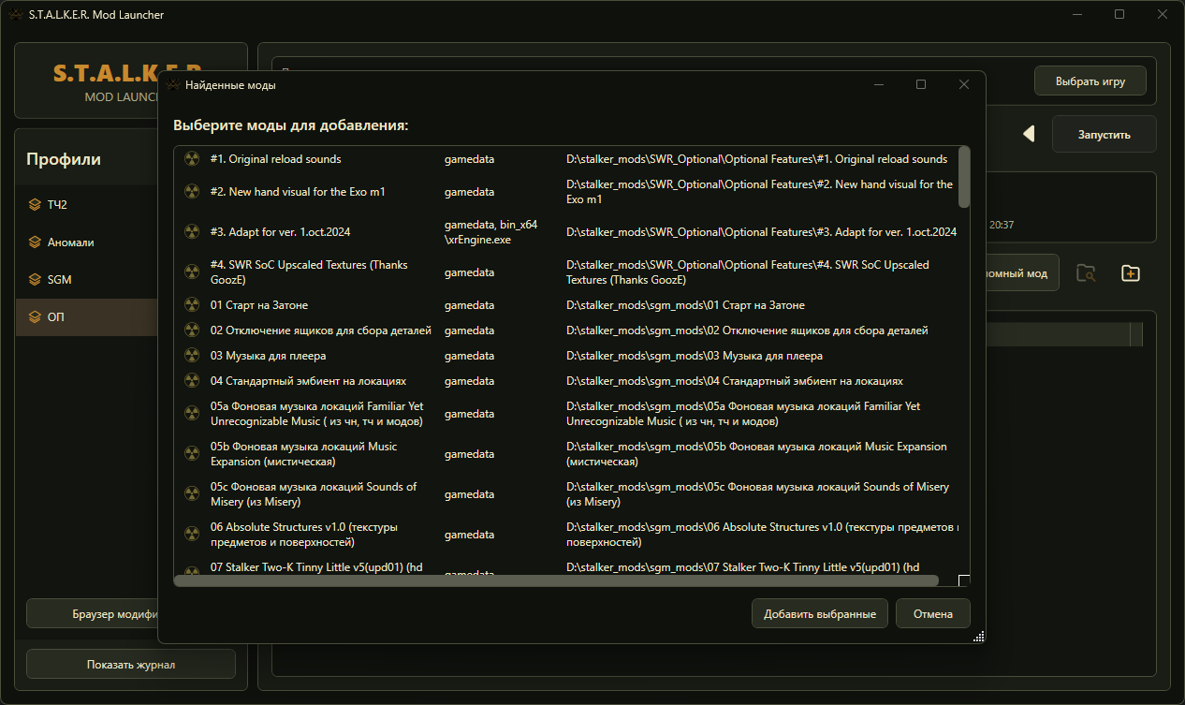Select mod name '06 Absolute Structures v1.0'
This screenshot has width=1185, height=705.
[304, 535]
